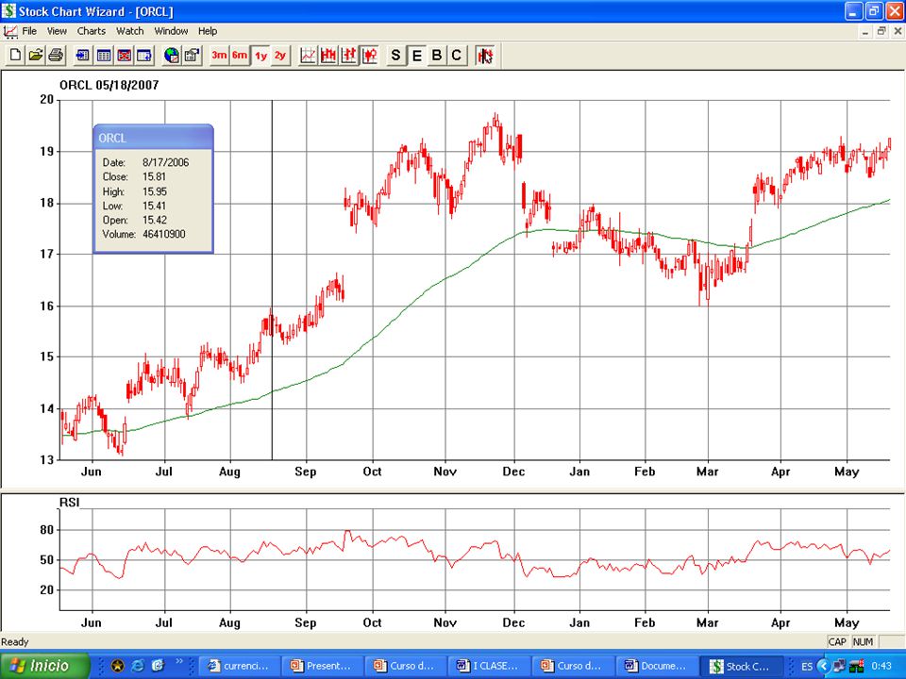Viewport: 906px width, 679px height.
Task: Expand hidden system tray icons arrow
Action: pyautogui.click(x=824, y=667)
